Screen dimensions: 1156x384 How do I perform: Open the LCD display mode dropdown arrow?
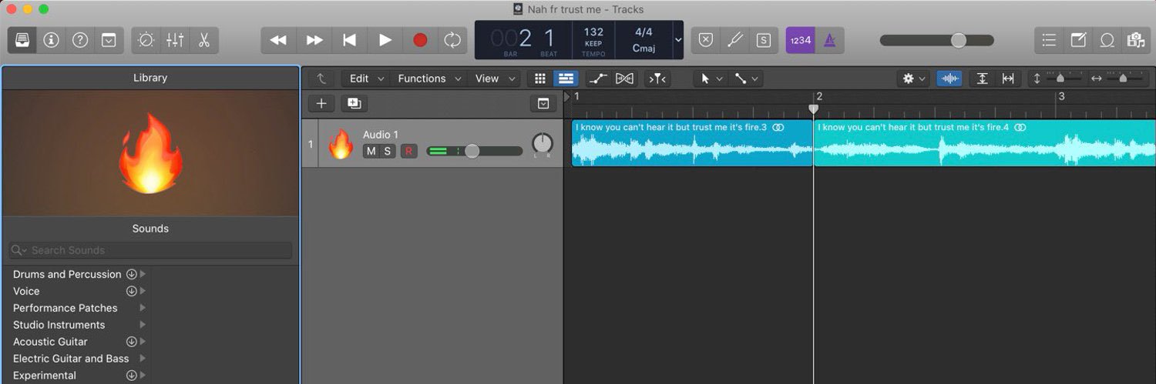coord(677,40)
